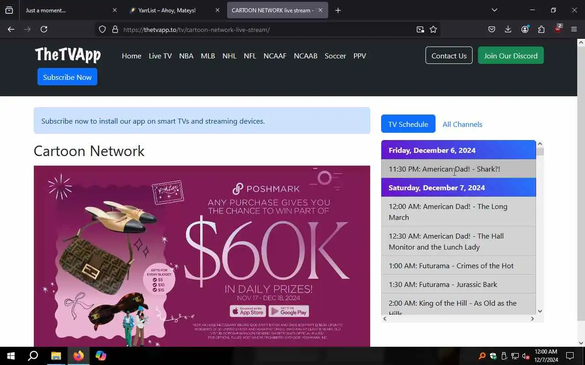Click the browser back arrow
This screenshot has width=585, height=365.
click(x=11, y=29)
